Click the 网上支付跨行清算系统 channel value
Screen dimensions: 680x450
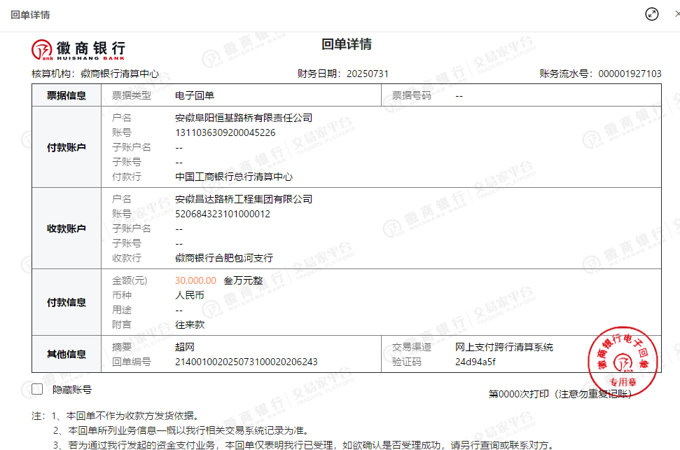(504, 347)
